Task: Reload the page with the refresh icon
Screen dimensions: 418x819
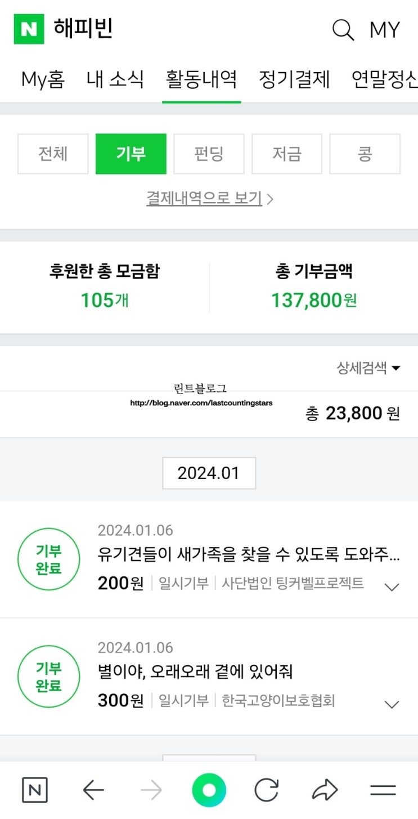Action: 267,790
